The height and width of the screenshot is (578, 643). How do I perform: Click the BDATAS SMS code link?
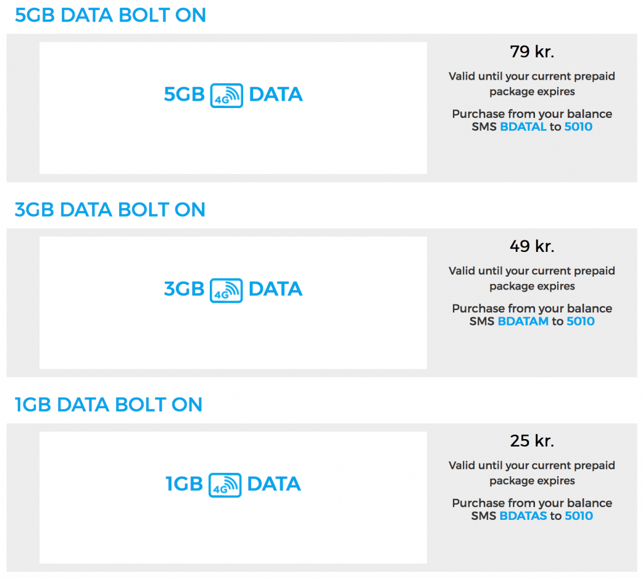523,516
